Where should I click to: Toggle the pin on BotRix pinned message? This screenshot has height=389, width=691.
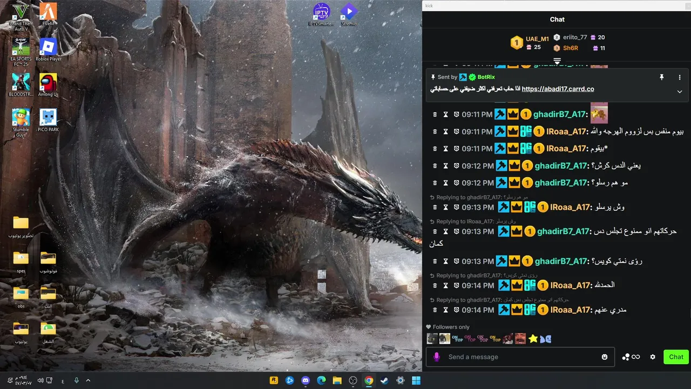661,77
